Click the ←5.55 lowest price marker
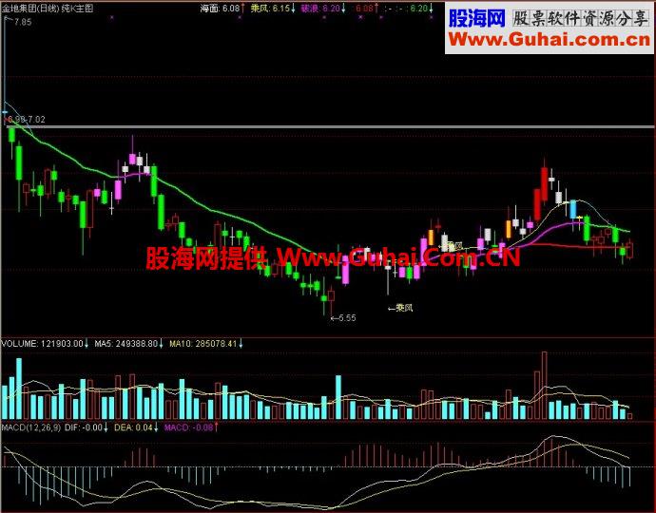Image resolution: width=656 pixels, height=513 pixels. (x=343, y=317)
